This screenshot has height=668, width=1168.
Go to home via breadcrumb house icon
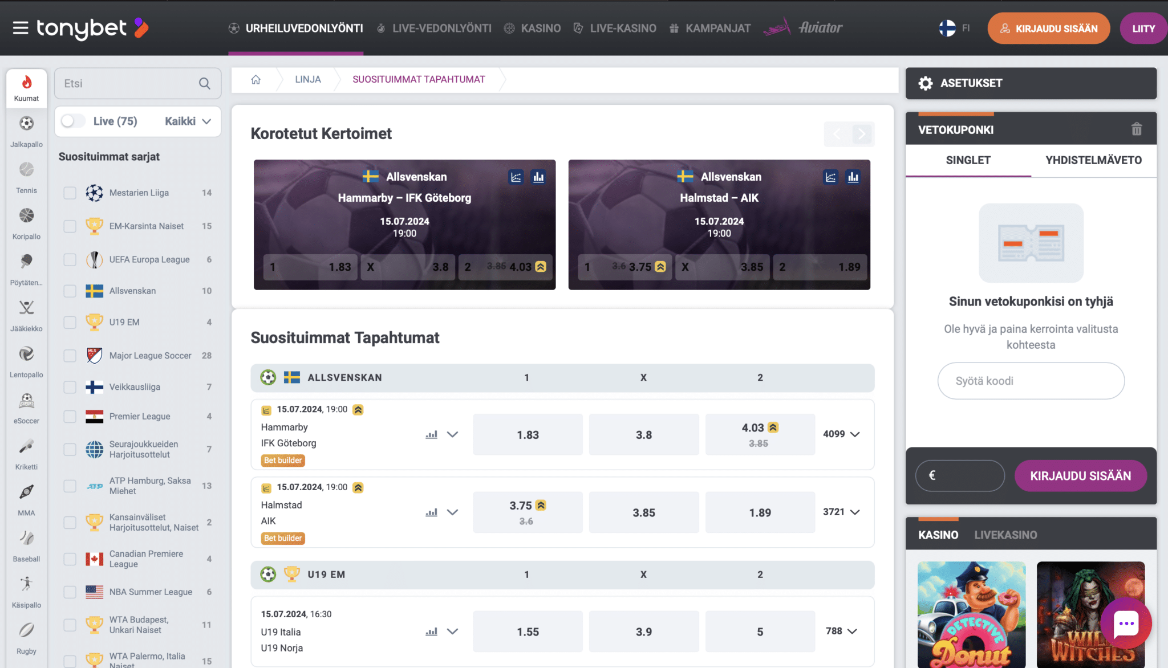[255, 80]
